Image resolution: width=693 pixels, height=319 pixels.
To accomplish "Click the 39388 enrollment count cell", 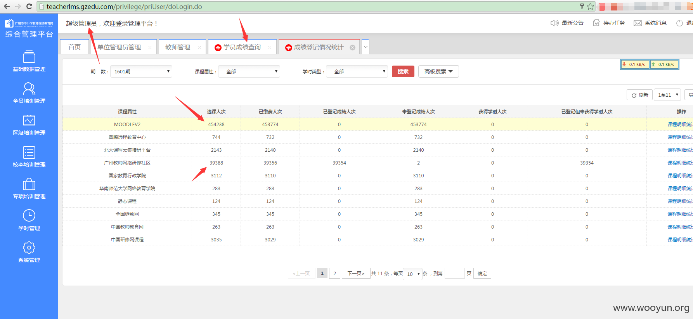I will point(216,163).
